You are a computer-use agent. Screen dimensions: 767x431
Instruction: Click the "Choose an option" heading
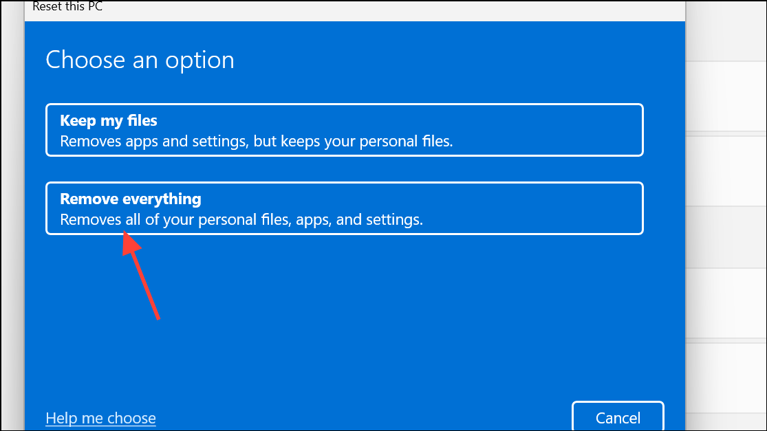[x=140, y=60]
